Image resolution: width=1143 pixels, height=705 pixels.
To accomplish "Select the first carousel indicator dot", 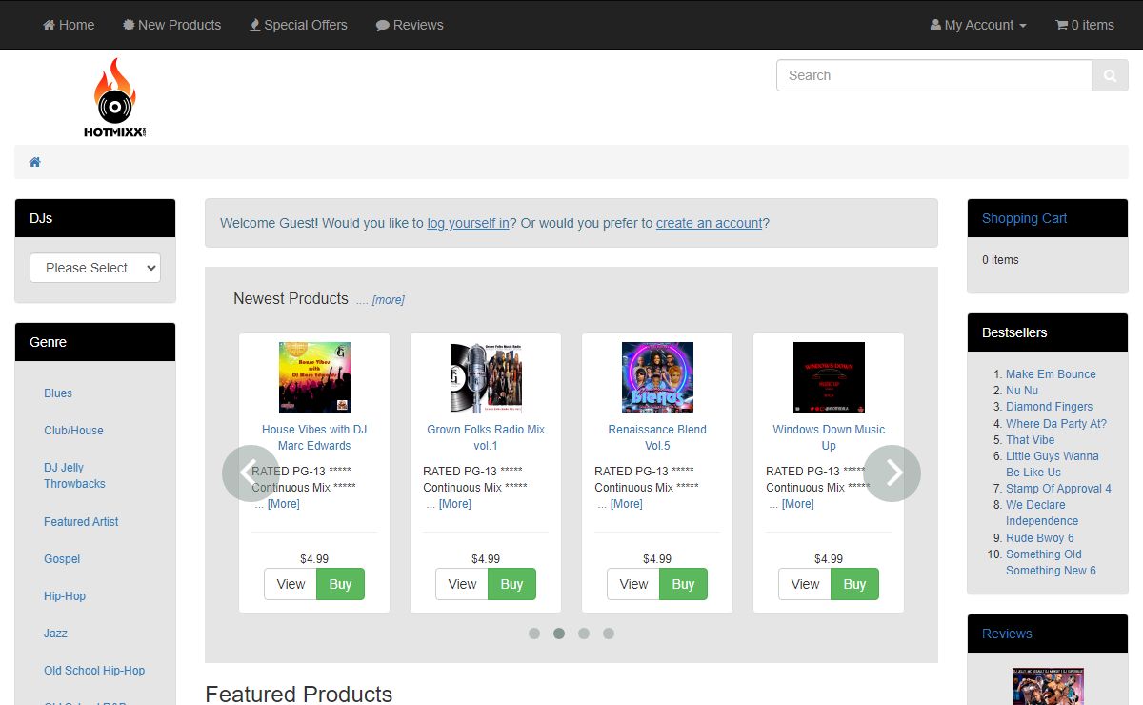I will 534,634.
